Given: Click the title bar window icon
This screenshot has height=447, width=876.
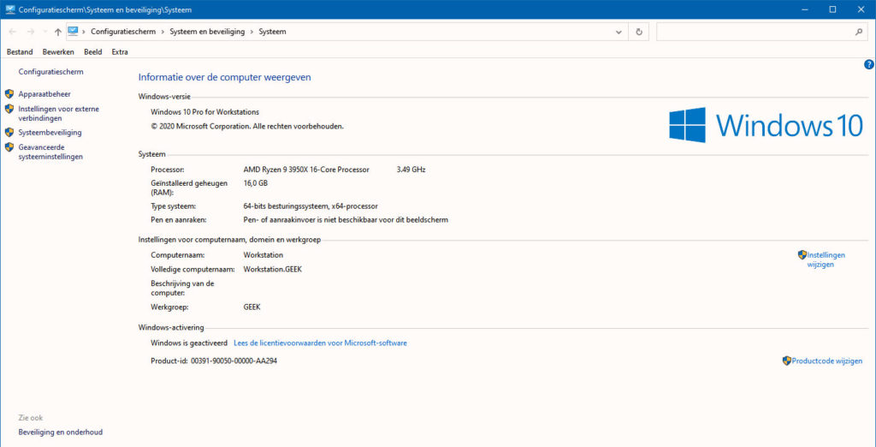Looking at the screenshot, I should tap(10, 9).
